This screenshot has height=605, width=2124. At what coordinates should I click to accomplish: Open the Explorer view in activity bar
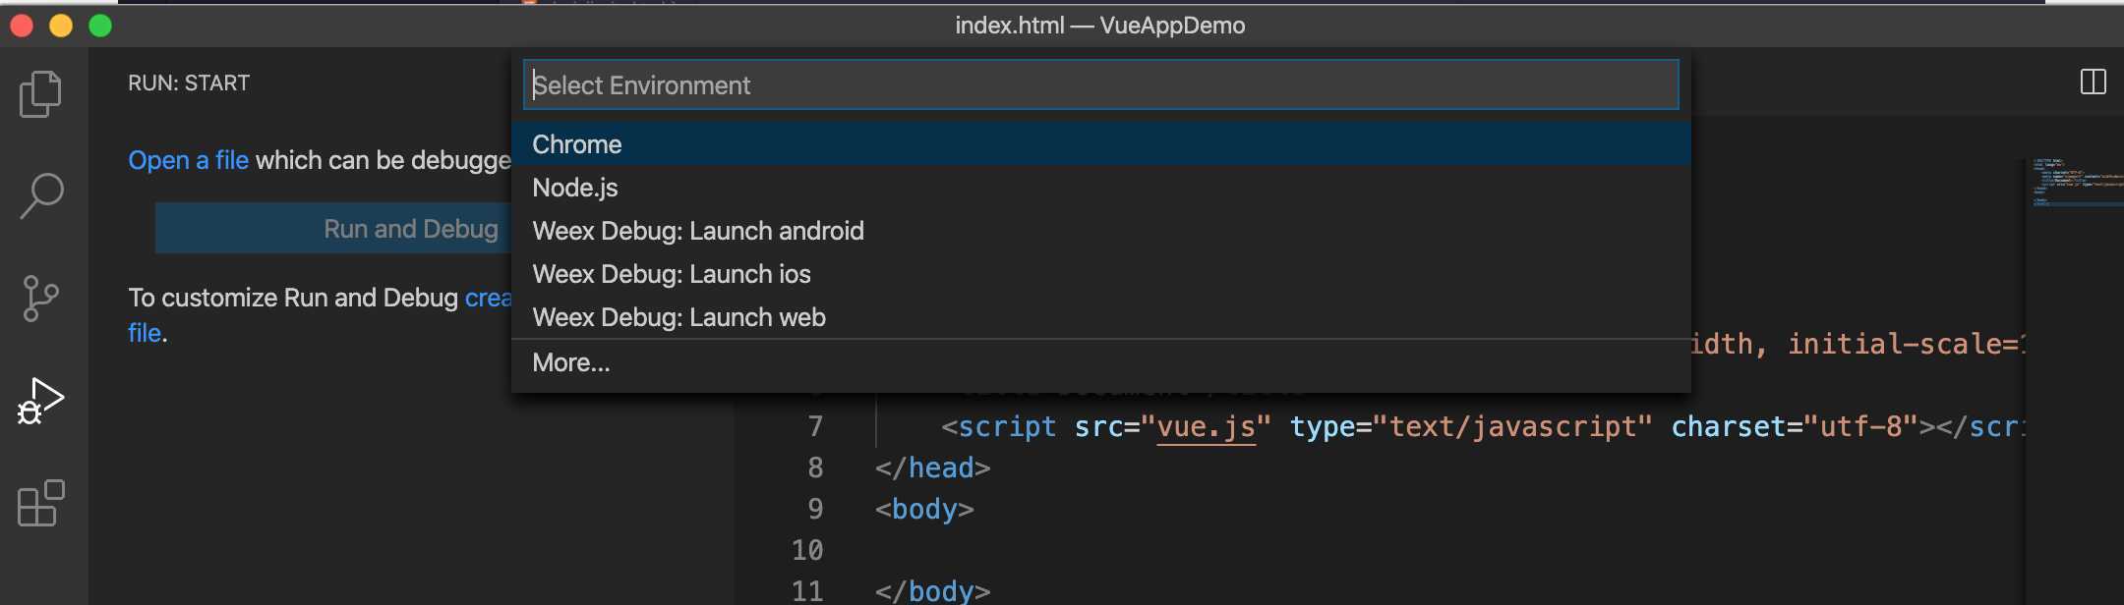(41, 94)
